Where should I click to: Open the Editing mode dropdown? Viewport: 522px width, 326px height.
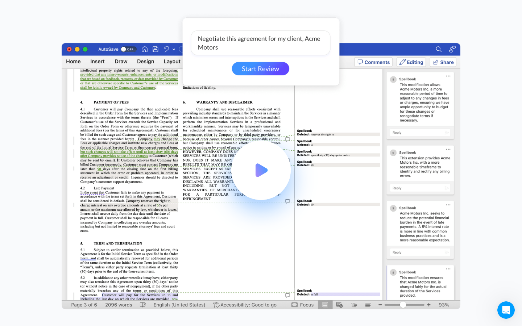[x=411, y=62]
